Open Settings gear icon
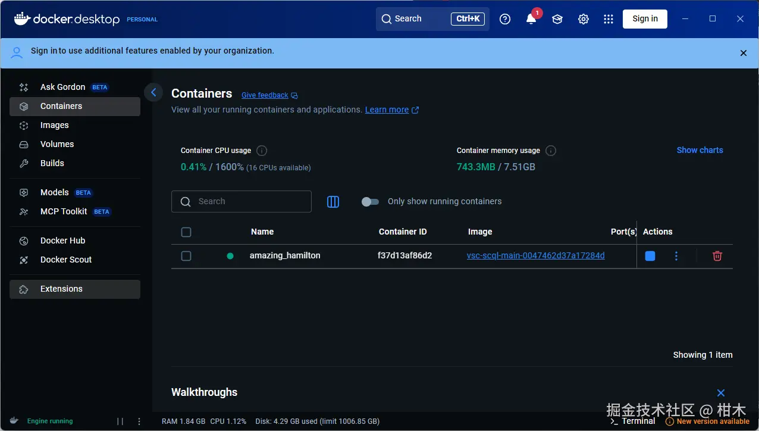759x431 pixels. tap(584, 19)
